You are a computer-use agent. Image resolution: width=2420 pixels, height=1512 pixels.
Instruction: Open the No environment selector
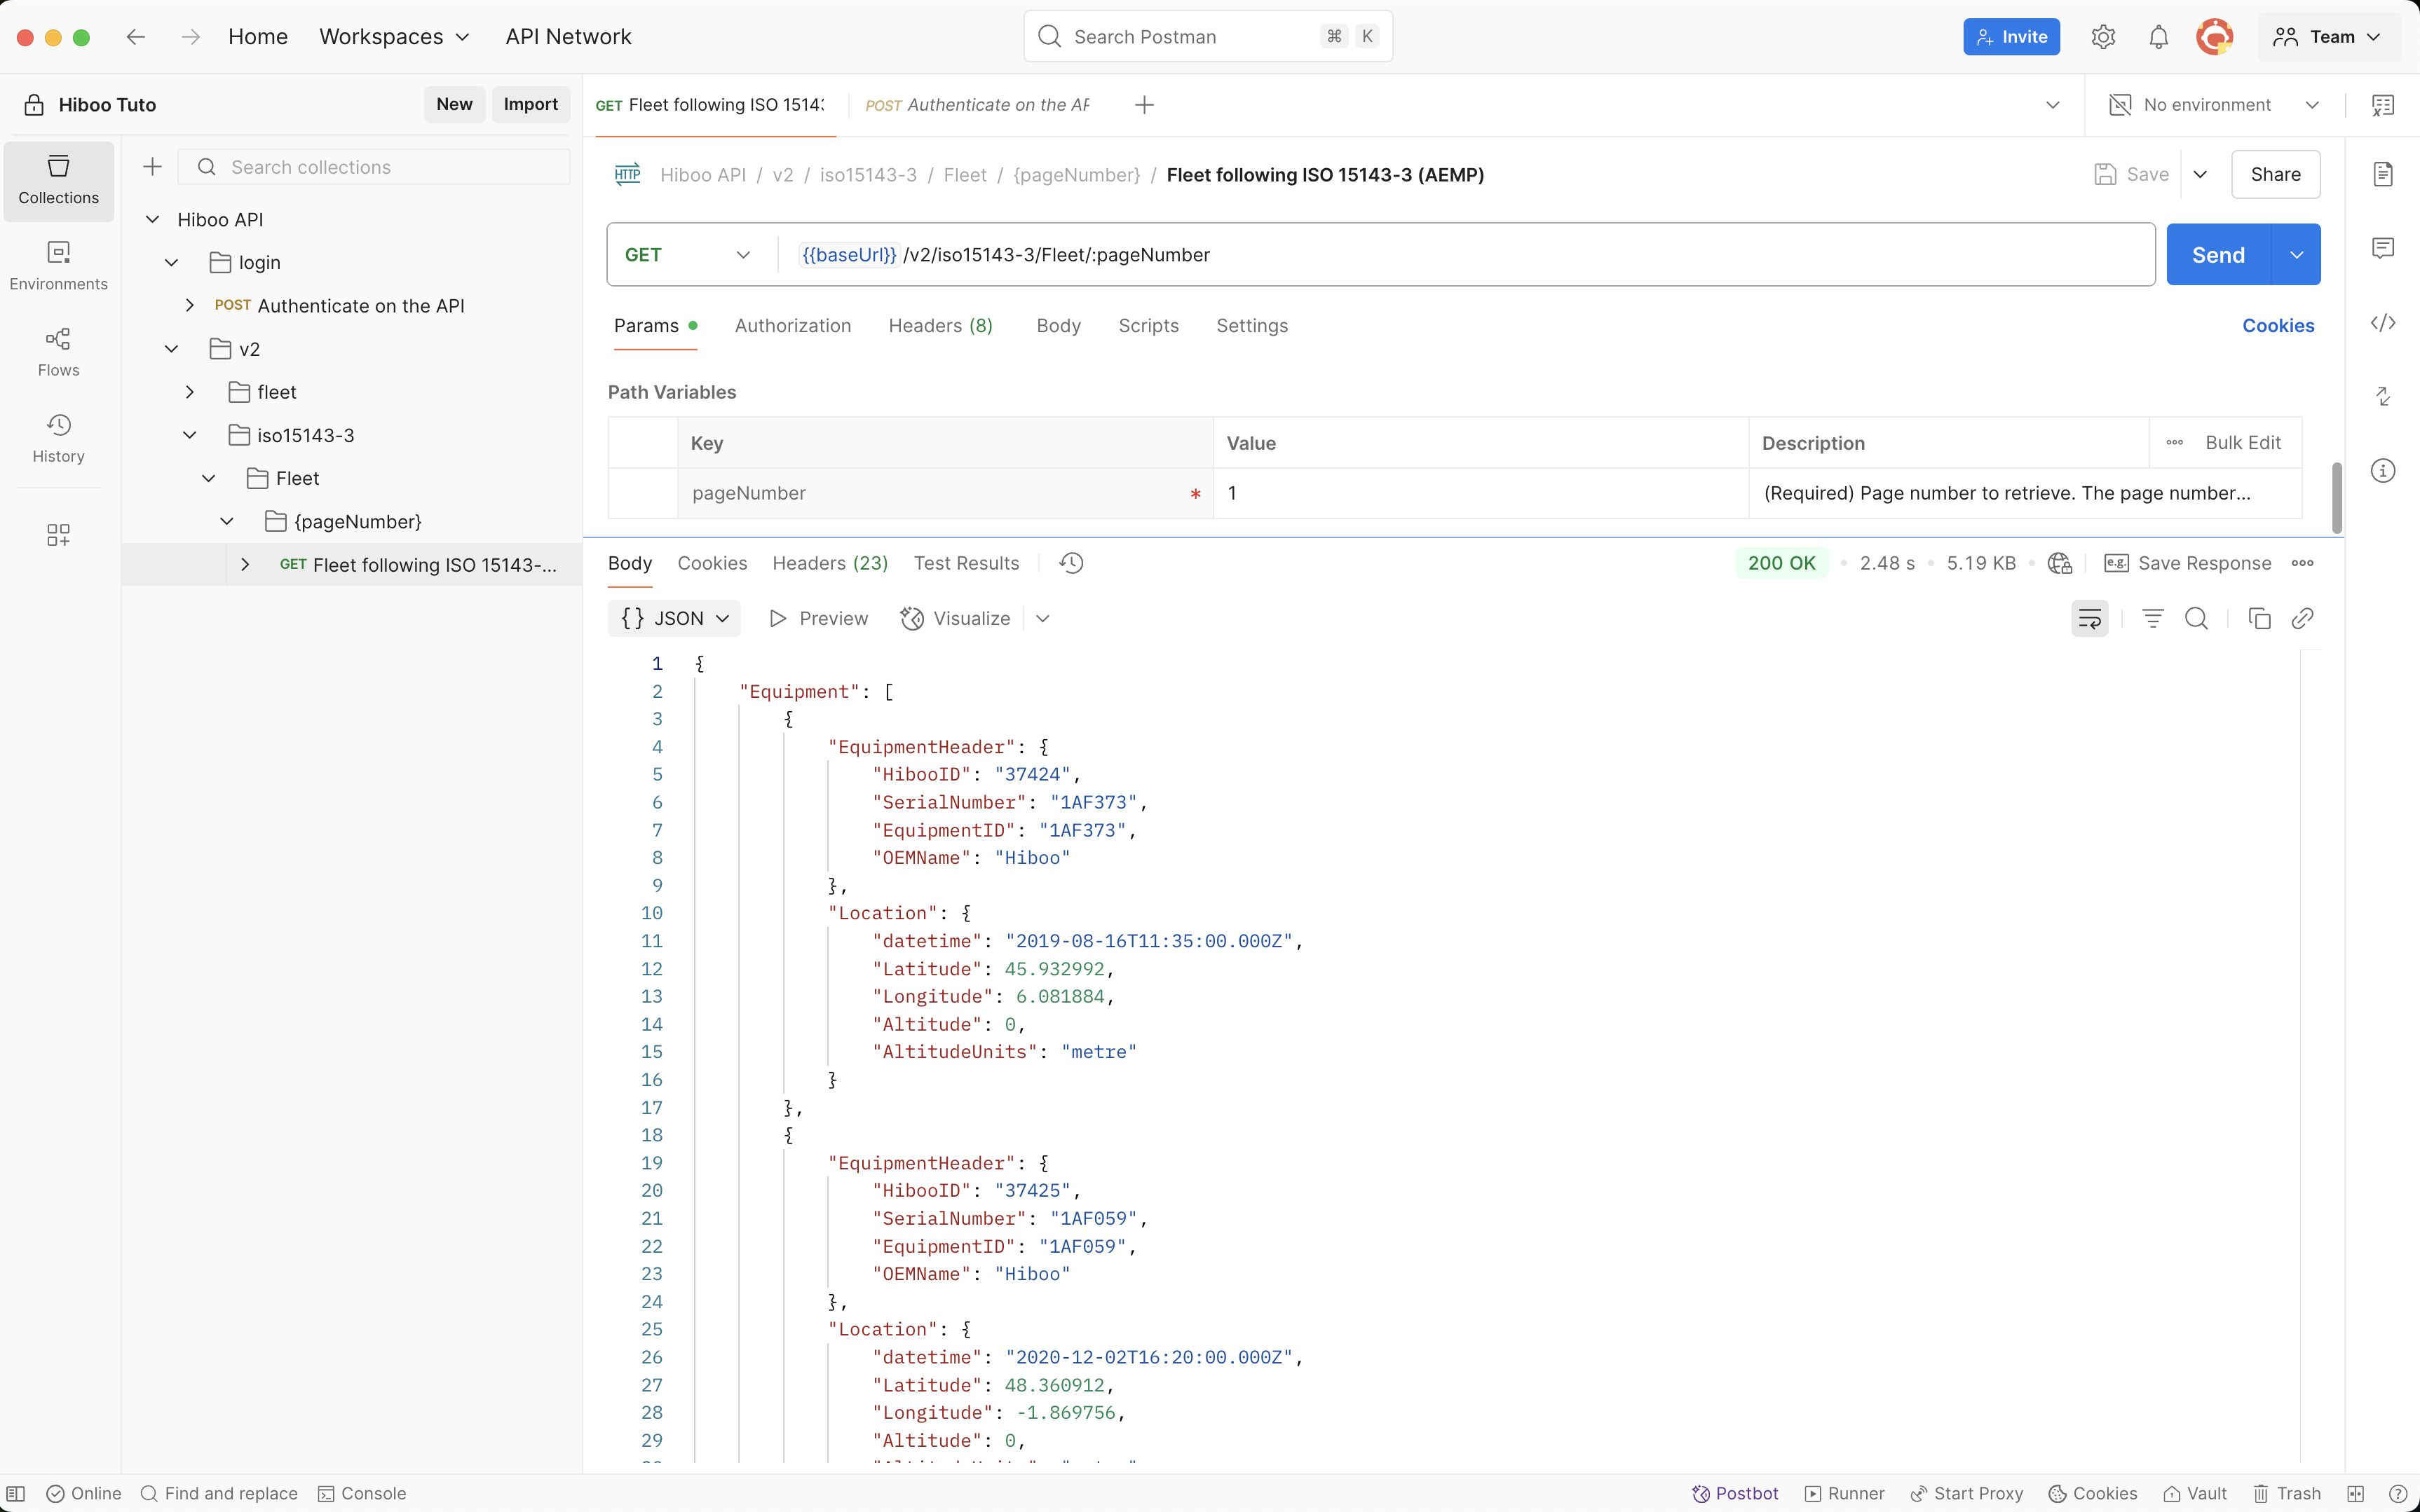(2213, 105)
